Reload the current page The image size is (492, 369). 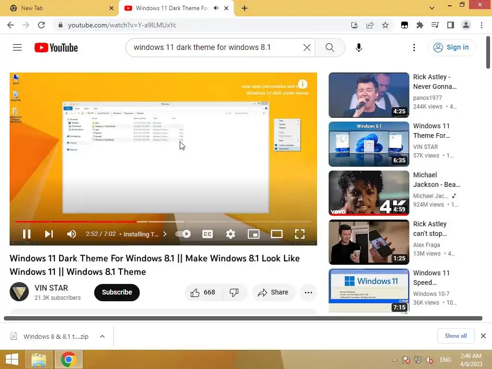(41, 25)
